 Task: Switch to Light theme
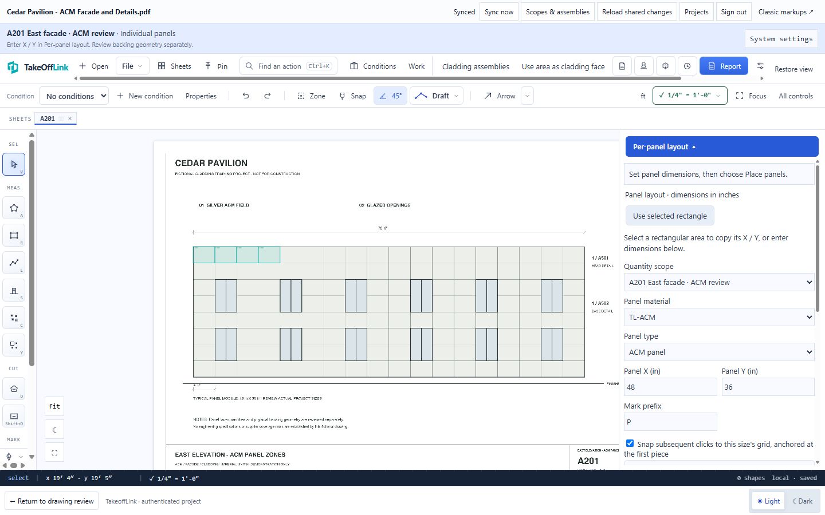click(768, 501)
